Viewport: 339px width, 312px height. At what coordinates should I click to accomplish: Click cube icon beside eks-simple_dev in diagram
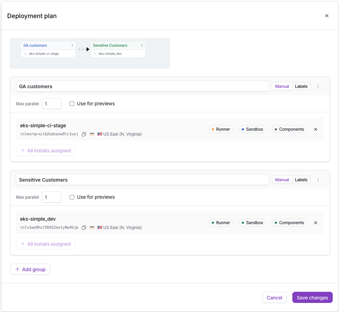(x=95, y=54)
